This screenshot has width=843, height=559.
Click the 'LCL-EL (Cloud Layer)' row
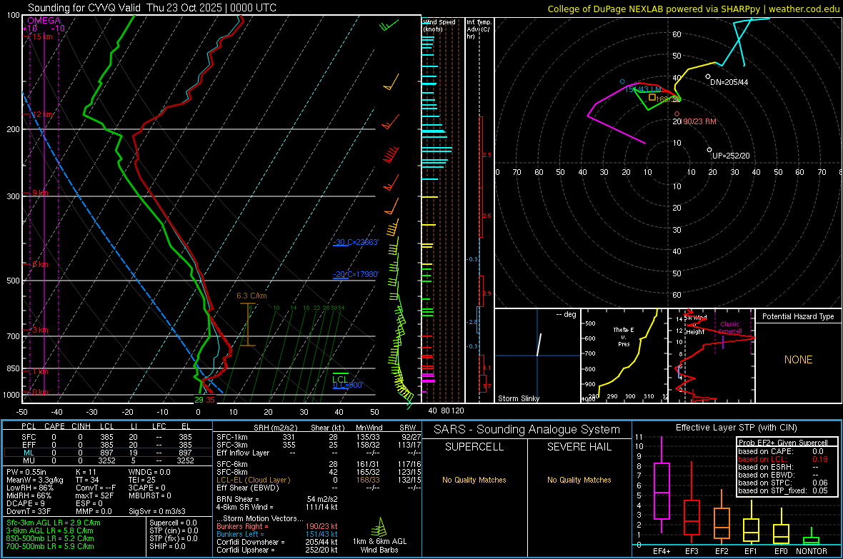pyautogui.click(x=319, y=480)
